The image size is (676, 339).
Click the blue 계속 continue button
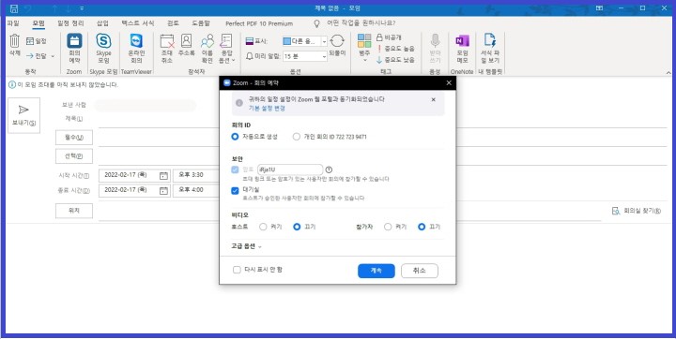[376, 271]
